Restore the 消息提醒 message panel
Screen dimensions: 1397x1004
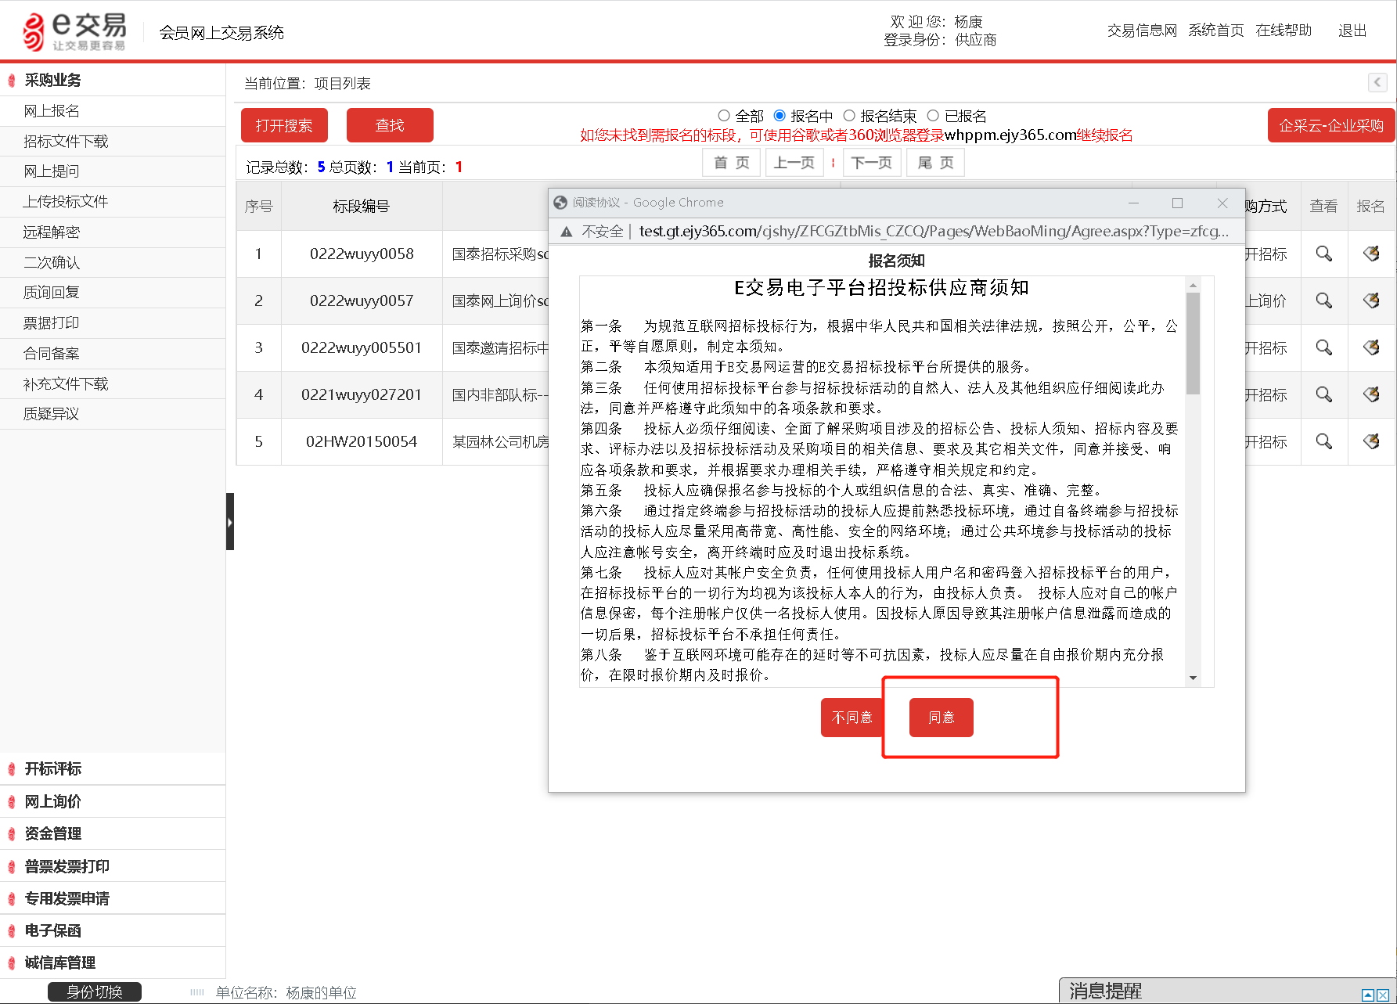click(x=1367, y=995)
